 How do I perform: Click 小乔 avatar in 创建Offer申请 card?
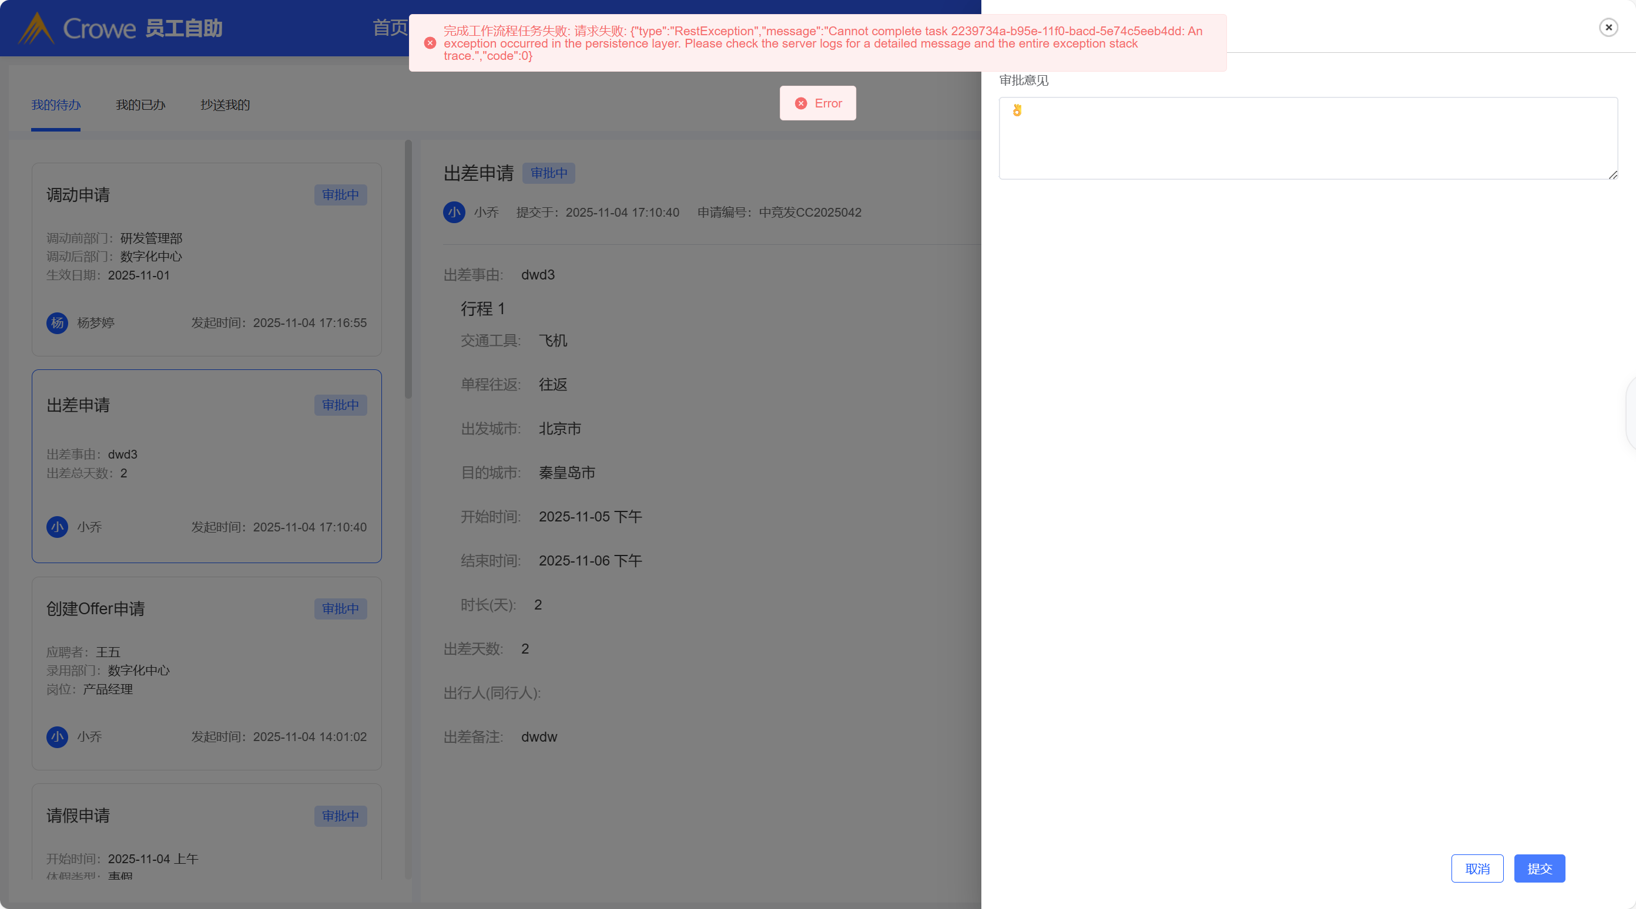pyautogui.click(x=57, y=736)
